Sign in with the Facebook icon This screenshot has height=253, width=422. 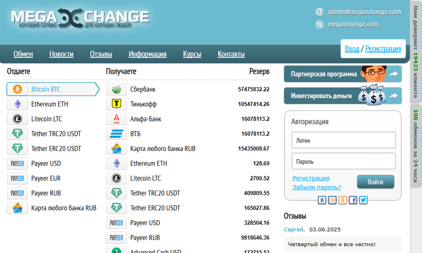[x=353, y=200]
